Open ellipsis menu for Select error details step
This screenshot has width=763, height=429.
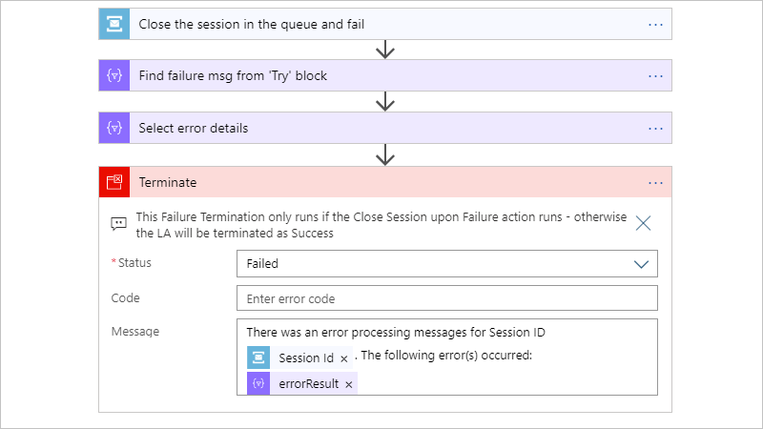(655, 128)
